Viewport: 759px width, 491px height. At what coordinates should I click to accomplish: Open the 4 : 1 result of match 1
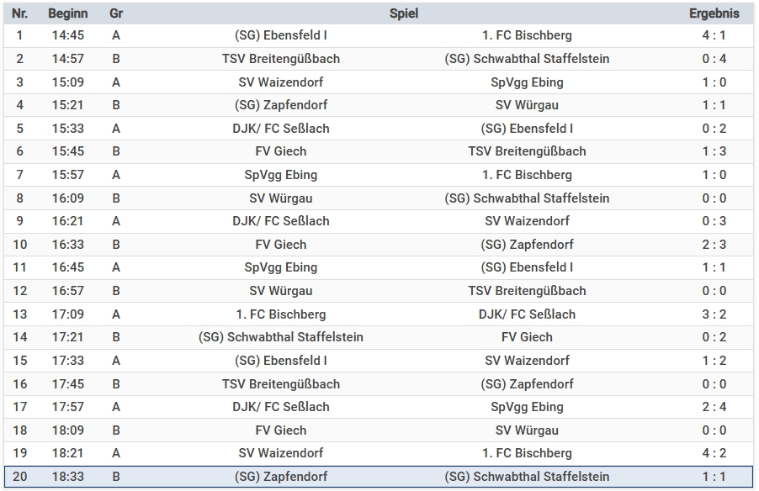point(714,35)
